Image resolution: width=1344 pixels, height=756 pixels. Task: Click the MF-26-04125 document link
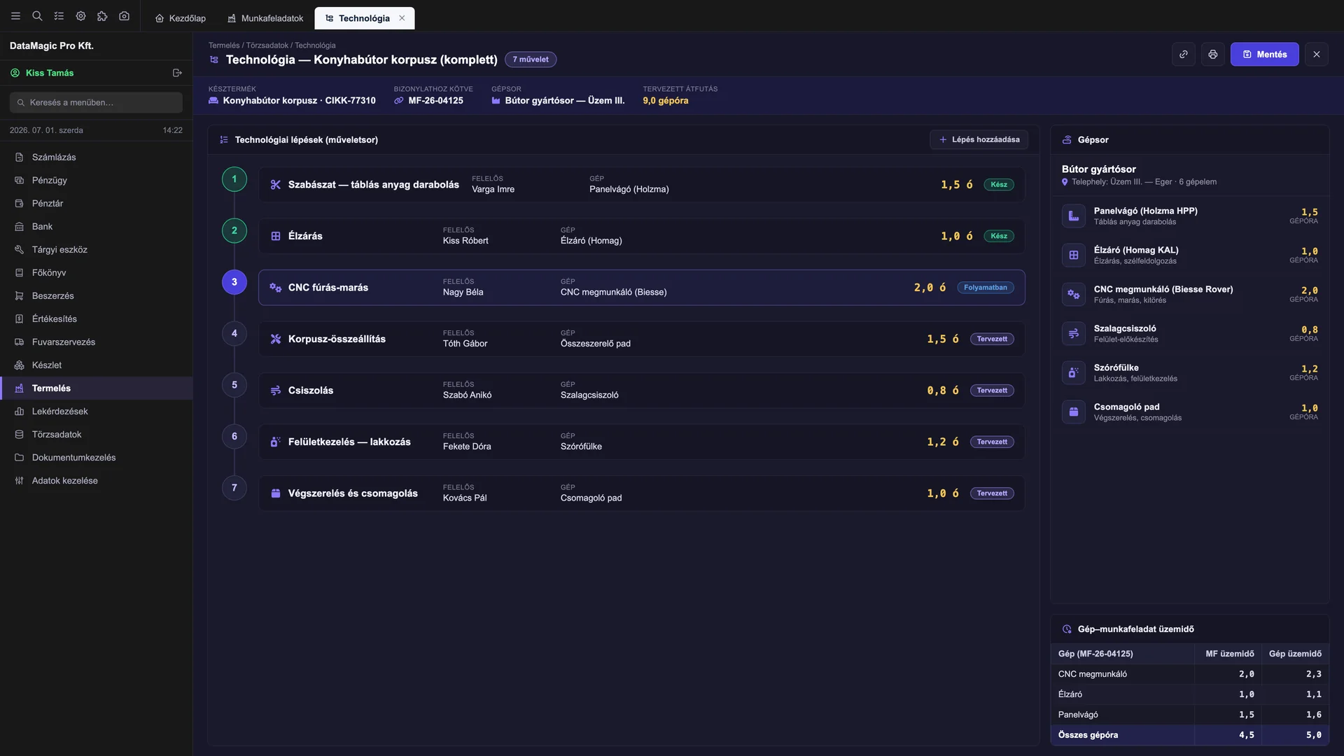pyautogui.click(x=435, y=101)
